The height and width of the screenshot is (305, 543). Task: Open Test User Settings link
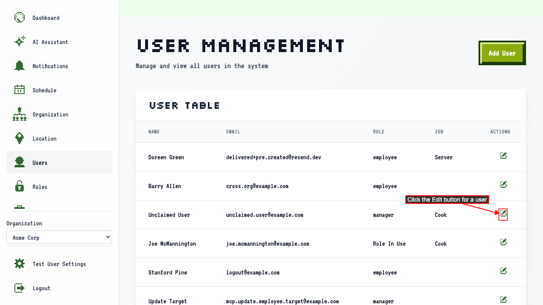point(59,264)
